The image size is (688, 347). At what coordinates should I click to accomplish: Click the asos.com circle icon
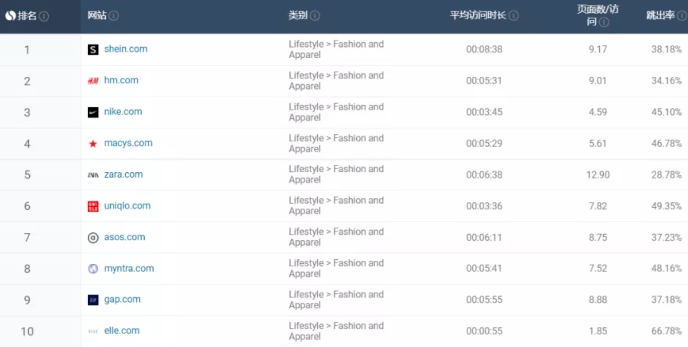(x=93, y=237)
